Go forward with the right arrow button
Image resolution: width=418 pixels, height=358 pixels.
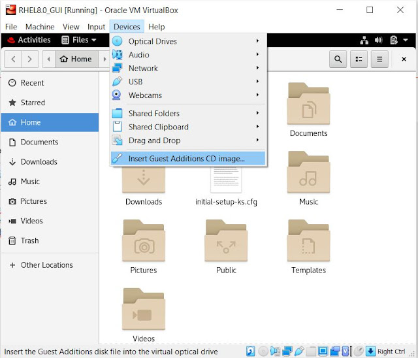[30, 59]
